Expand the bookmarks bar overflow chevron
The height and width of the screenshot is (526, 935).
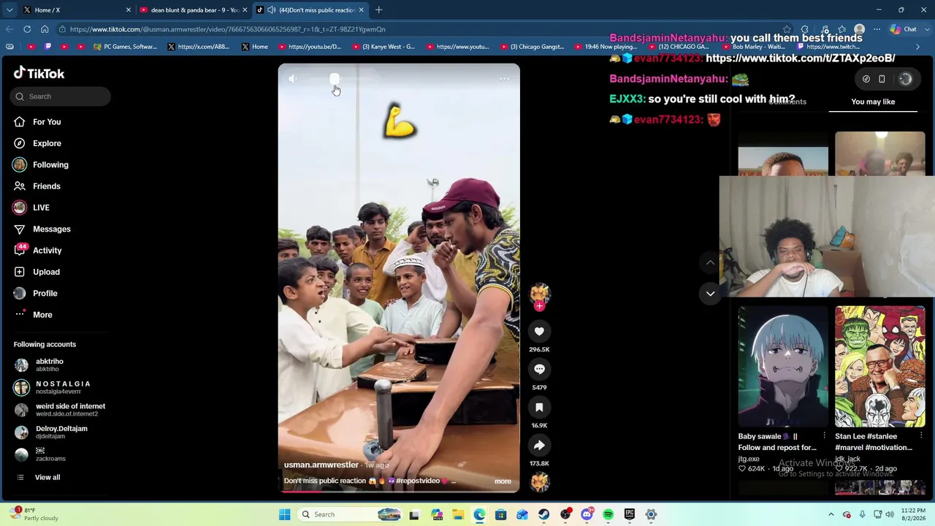pyautogui.click(x=917, y=47)
